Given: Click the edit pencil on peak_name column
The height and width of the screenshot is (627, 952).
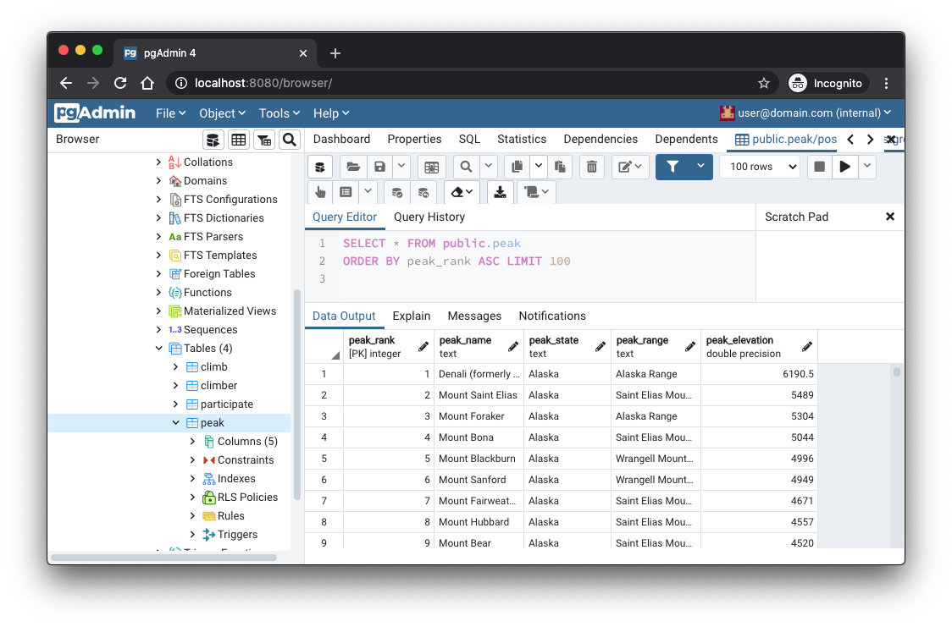Looking at the screenshot, I should [x=513, y=346].
